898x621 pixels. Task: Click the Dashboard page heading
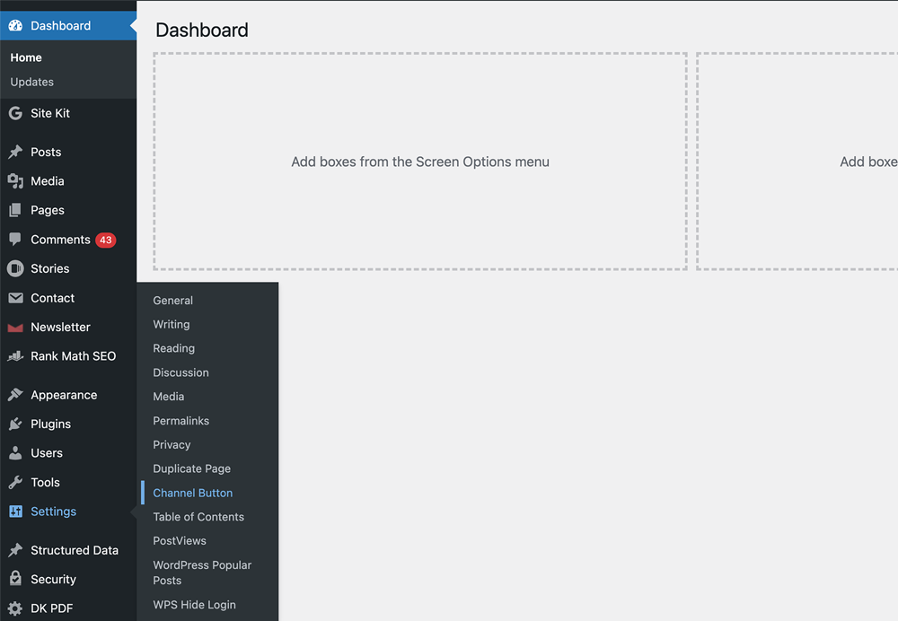tap(202, 31)
